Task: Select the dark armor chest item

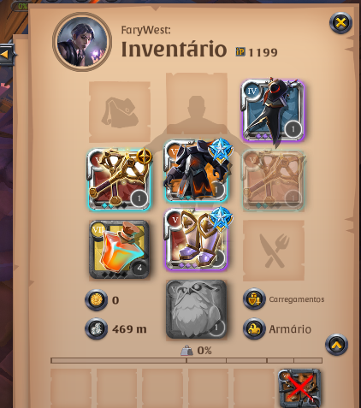Action: [x=197, y=170]
